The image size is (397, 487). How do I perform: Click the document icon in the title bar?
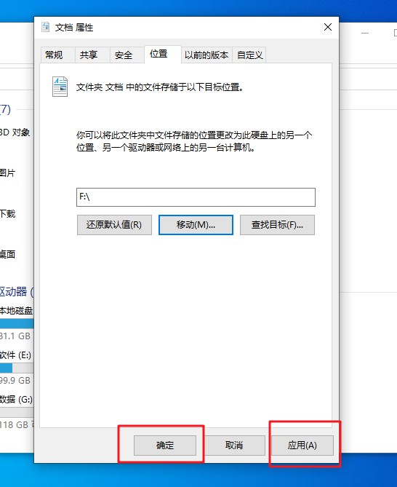point(46,27)
